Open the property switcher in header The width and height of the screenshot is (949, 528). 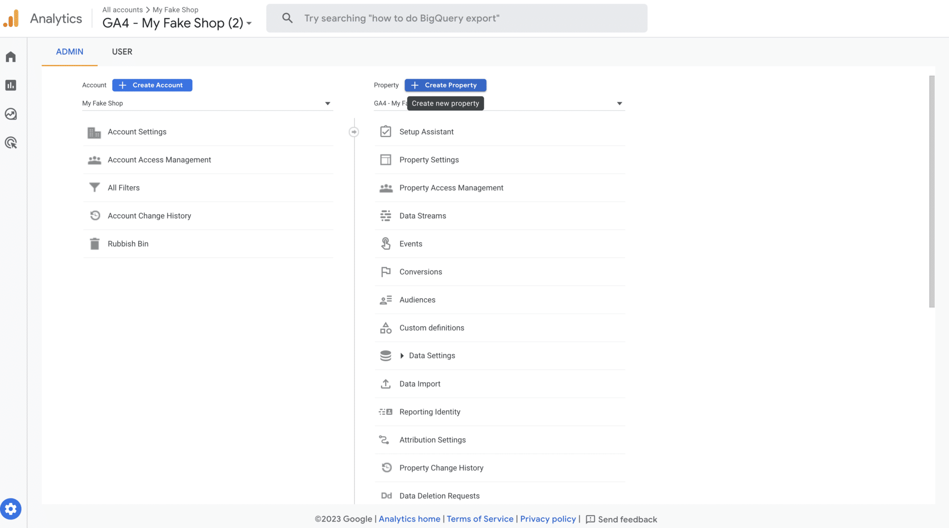click(x=177, y=23)
